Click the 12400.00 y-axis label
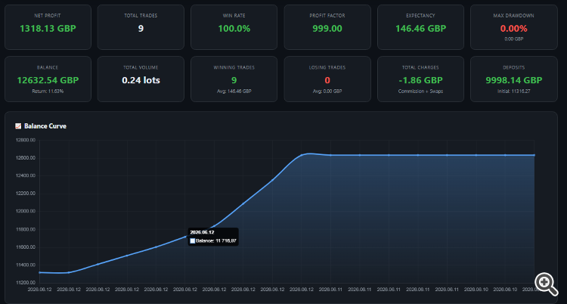This screenshot has height=304, width=567. click(25, 176)
